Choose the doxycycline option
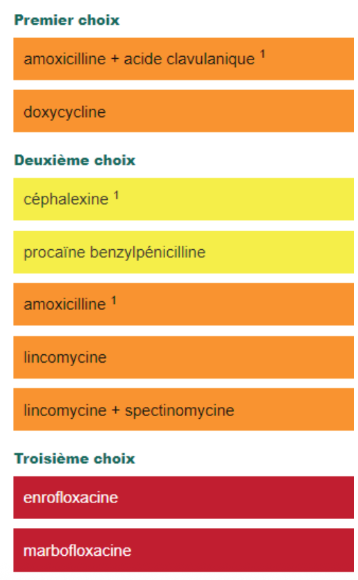 pos(184,111)
